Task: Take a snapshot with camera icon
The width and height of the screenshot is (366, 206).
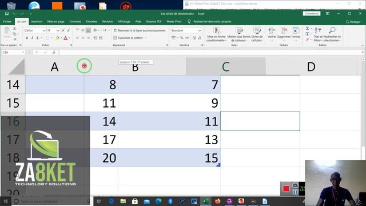Action: click(295, 185)
